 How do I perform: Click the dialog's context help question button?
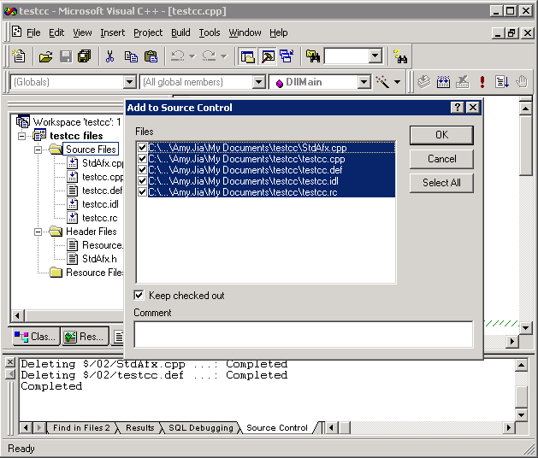coord(458,108)
